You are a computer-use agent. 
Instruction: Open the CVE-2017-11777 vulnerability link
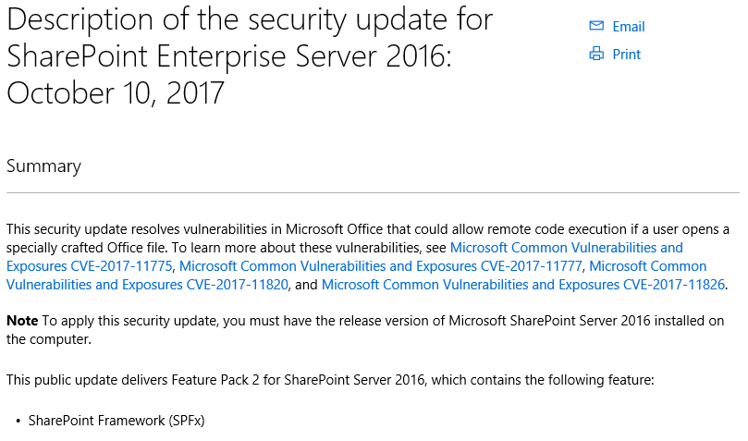pyautogui.click(x=380, y=266)
